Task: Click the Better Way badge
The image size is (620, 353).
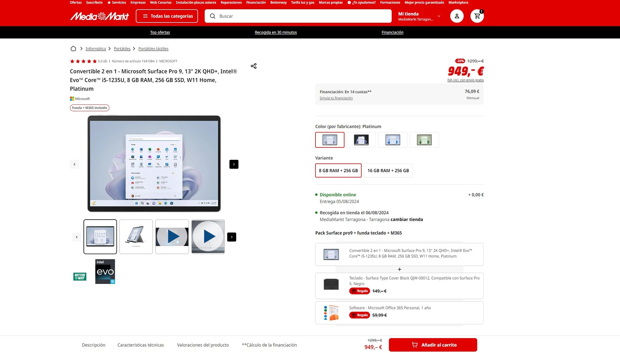Action: (80, 276)
